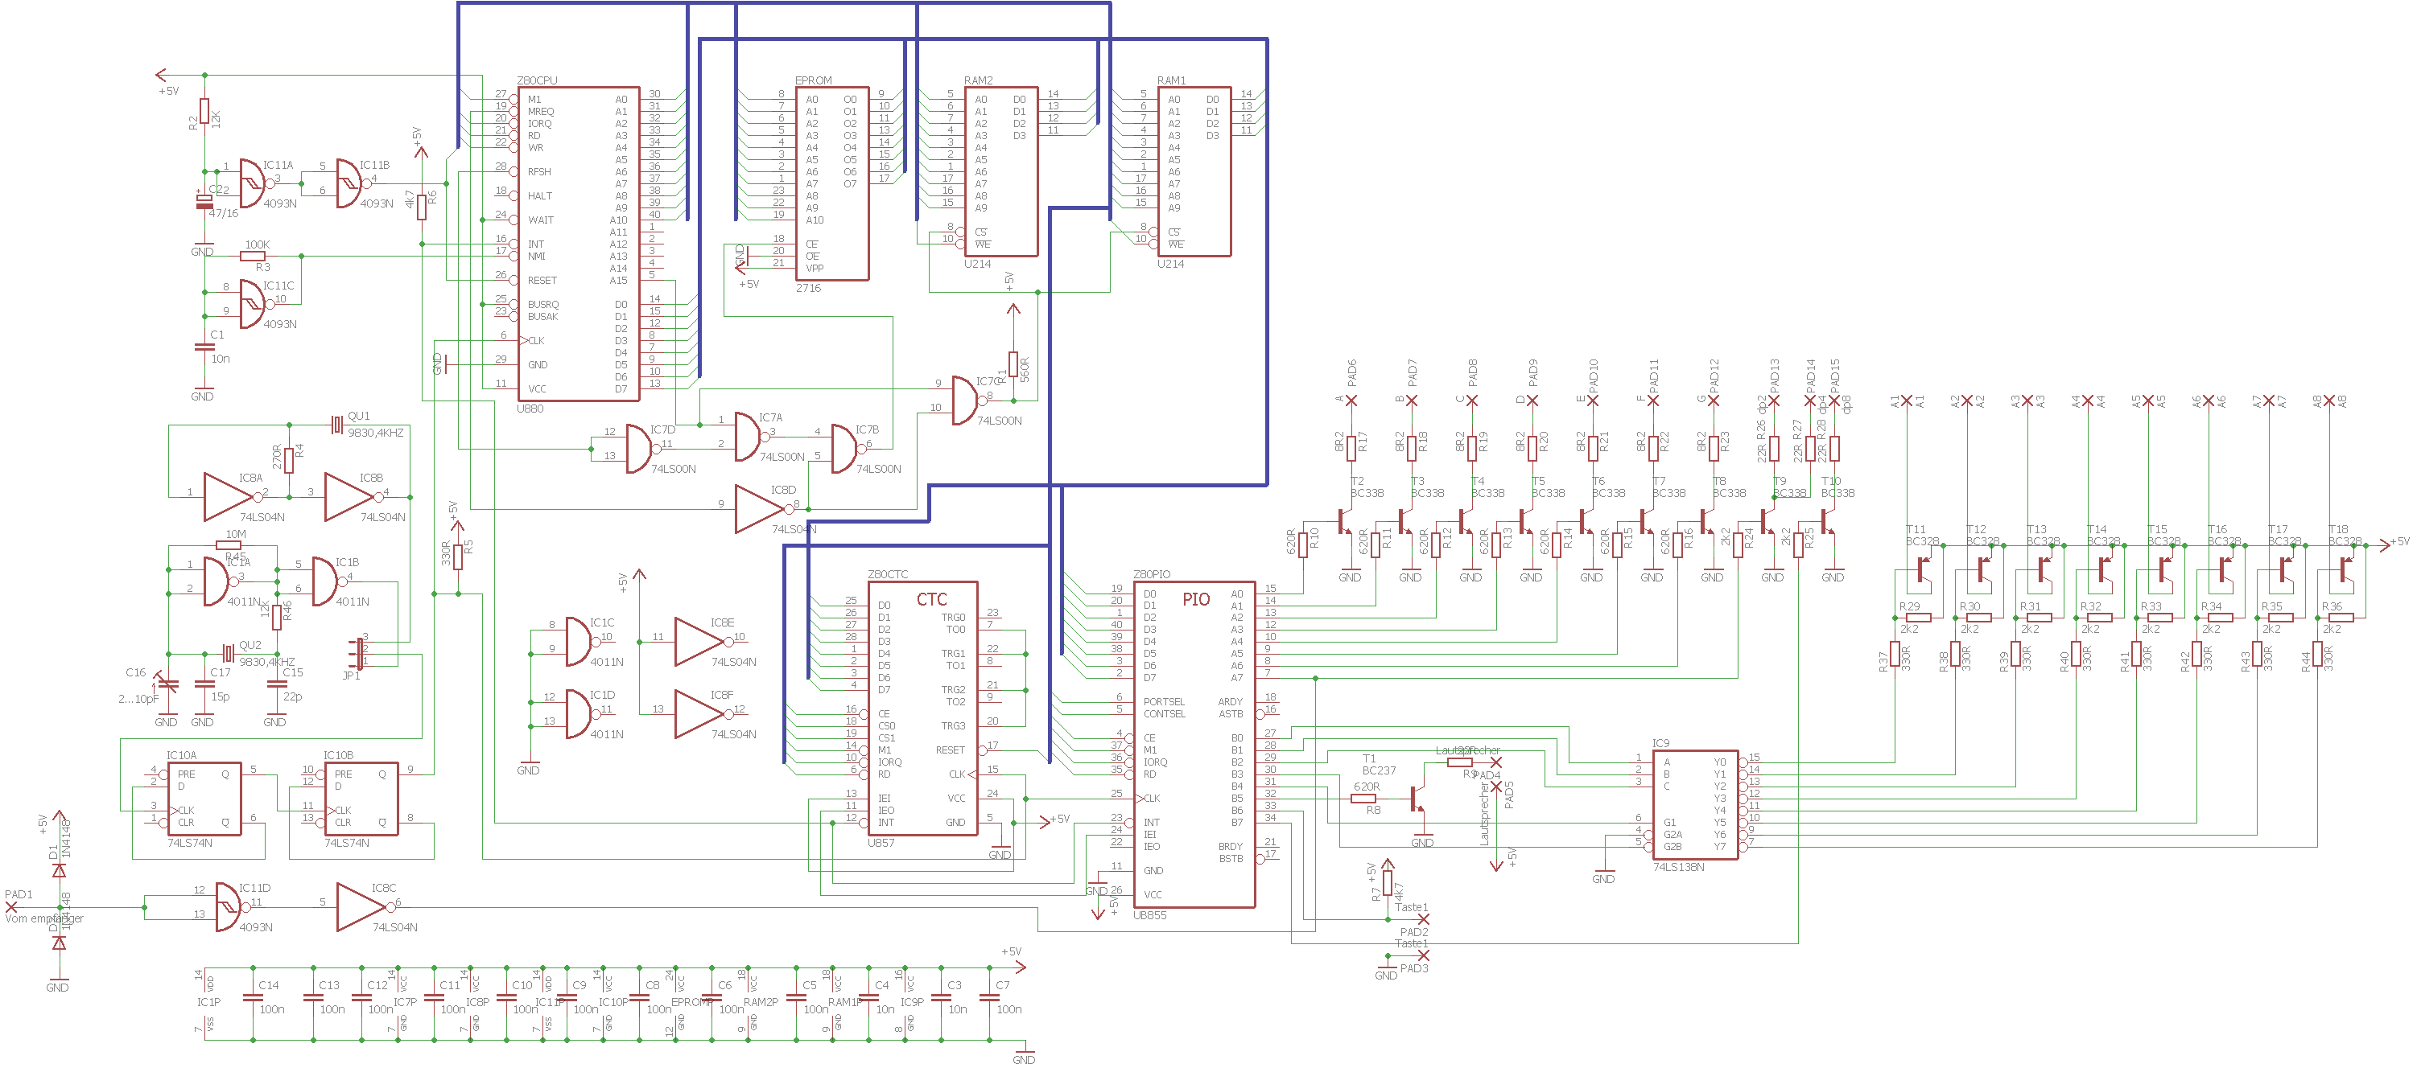The height and width of the screenshot is (1068, 2417).
Task: Select the 'Vom empfänger' text
Action: pos(44,919)
